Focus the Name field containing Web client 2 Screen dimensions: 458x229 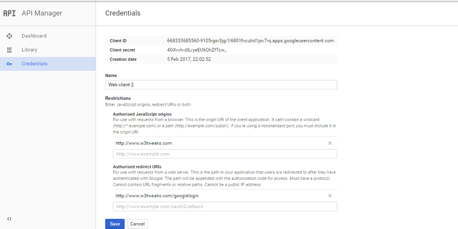point(221,85)
